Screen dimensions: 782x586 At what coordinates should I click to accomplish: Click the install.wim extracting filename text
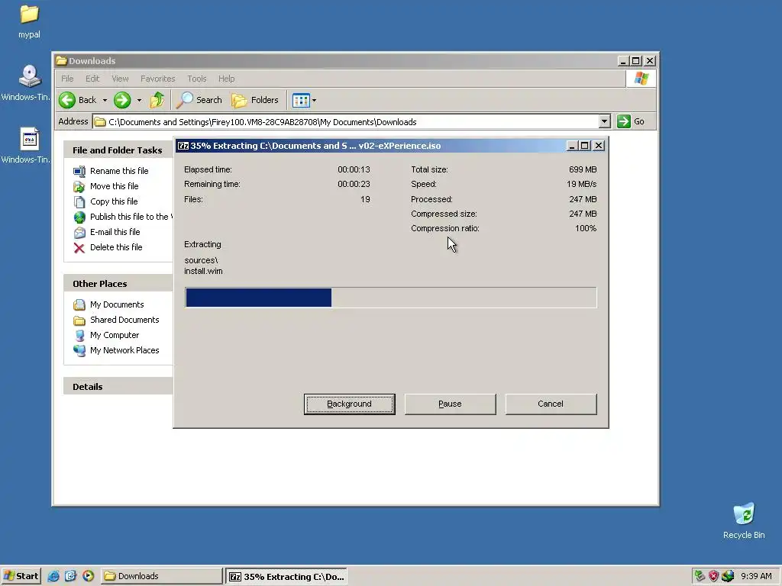(203, 271)
